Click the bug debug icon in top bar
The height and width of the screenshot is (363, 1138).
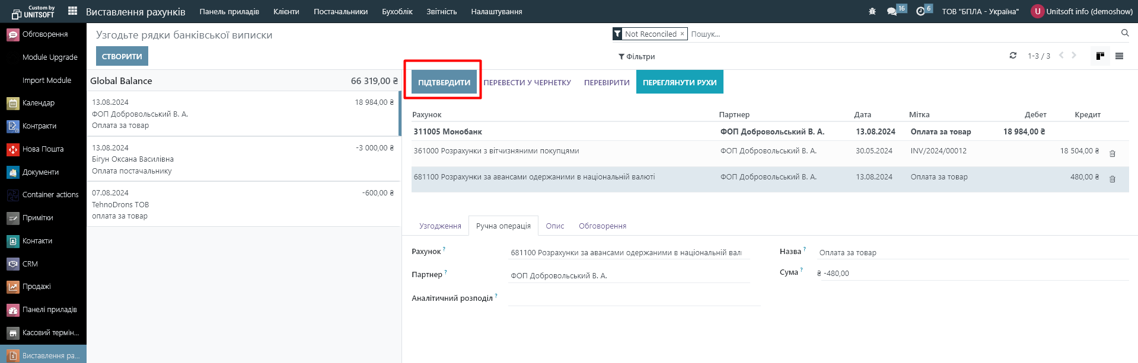pos(872,11)
